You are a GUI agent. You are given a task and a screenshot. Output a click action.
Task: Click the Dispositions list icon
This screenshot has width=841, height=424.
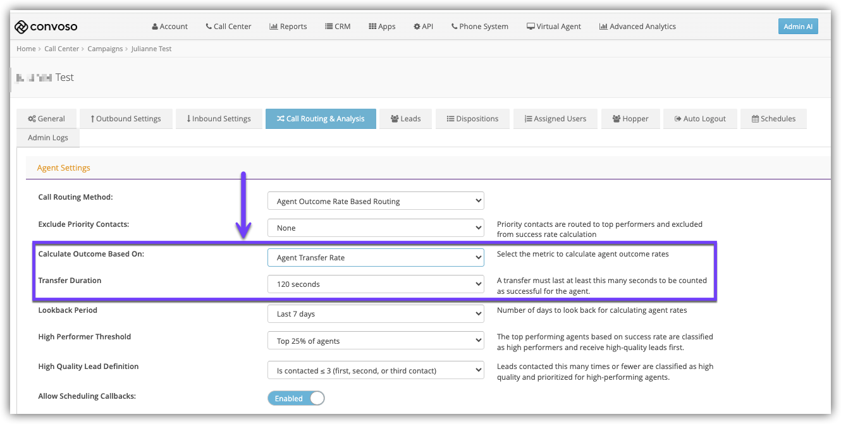click(451, 119)
